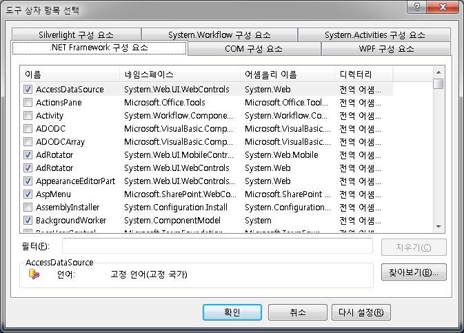The height and width of the screenshot is (333, 464).
Task: Uncheck the AspMenu checkbox
Action: pyautogui.click(x=28, y=194)
